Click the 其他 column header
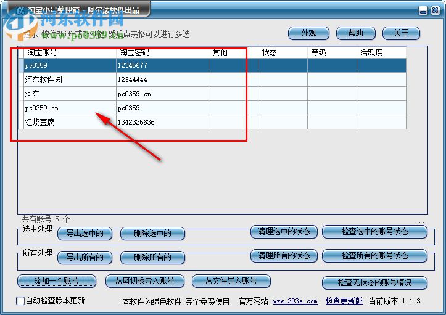The image size is (446, 315). (234, 52)
